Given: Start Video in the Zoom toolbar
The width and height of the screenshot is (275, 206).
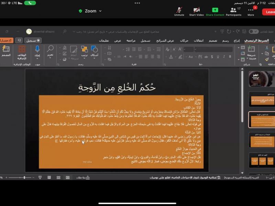Looking at the screenshot, I should (x=196, y=10).
